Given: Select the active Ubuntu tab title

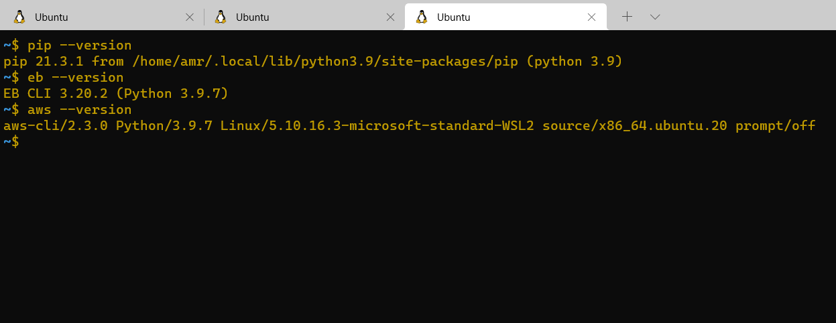Looking at the screenshot, I should point(453,17).
